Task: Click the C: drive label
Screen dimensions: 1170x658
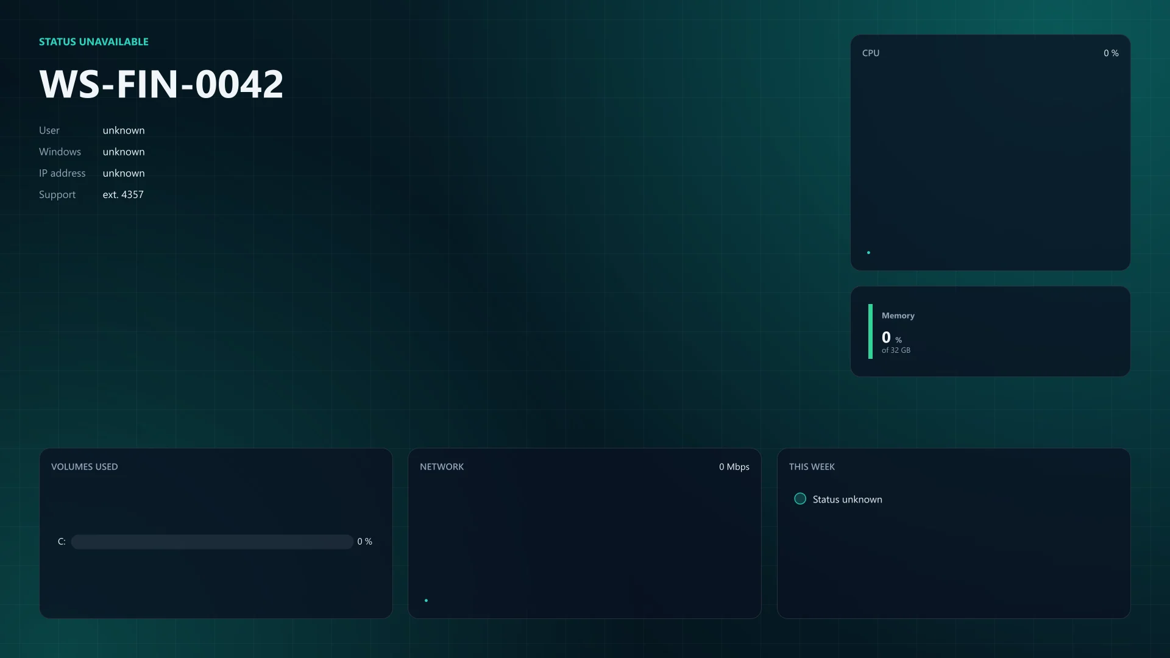Action: (x=62, y=542)
